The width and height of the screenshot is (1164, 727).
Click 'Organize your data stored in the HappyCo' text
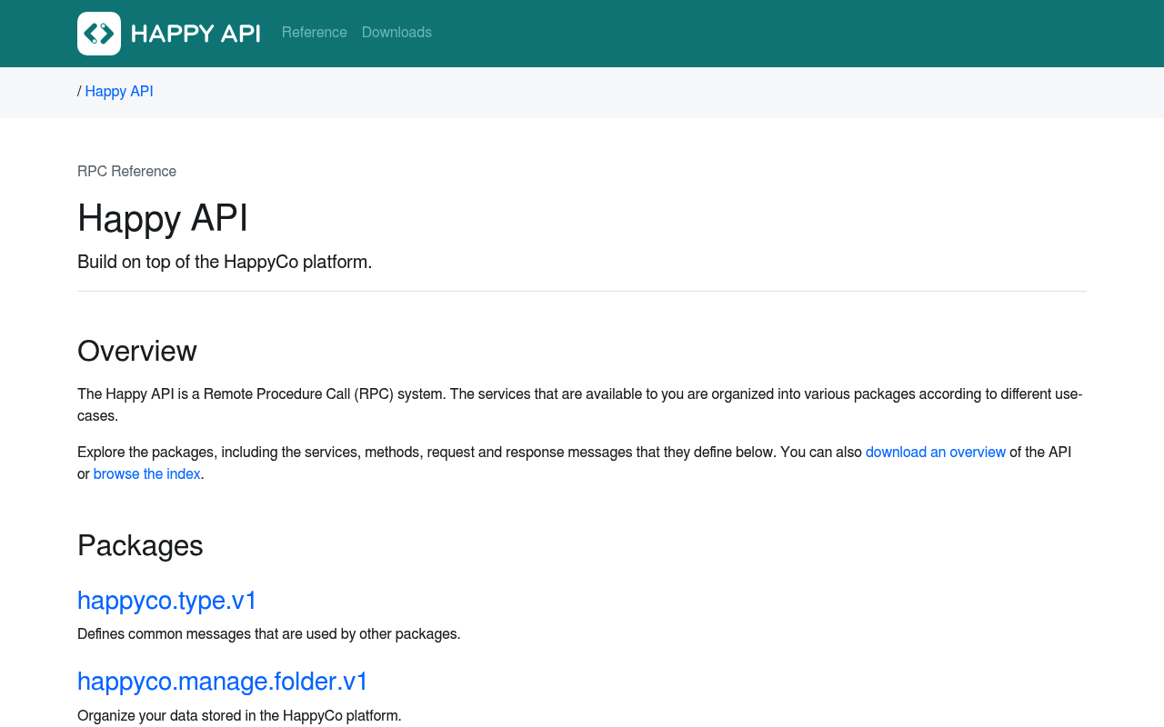click(x=210, y=716)
